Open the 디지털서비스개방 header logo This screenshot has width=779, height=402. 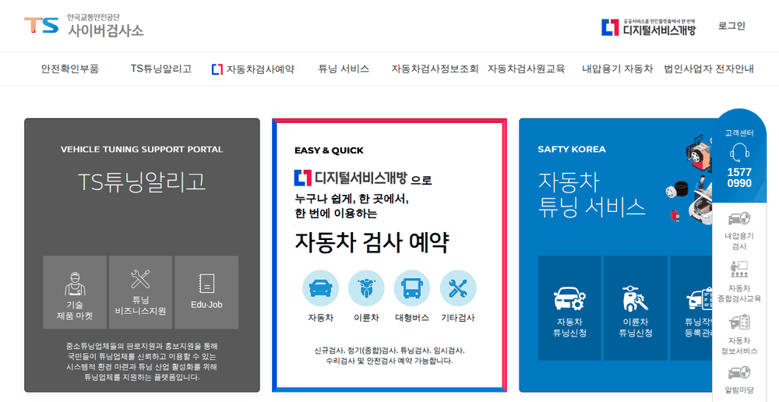(648, 27)
